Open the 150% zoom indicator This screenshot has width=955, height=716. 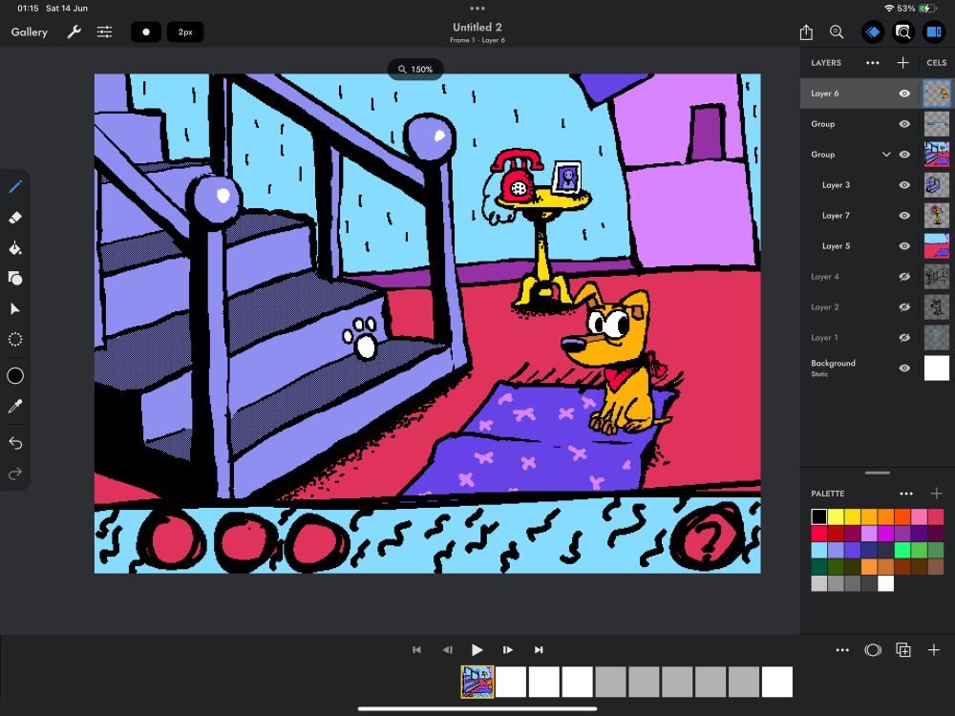415,70
